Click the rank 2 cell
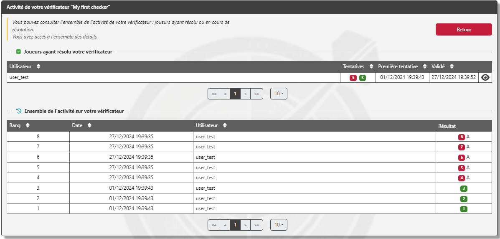This screenshot has height=239, width=500. [38, 198]
